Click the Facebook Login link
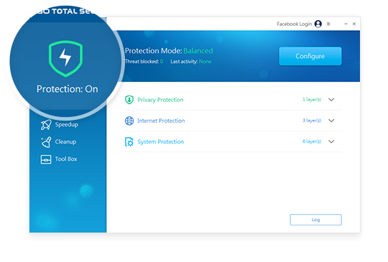Image resolution: width=388 pixels, height=262 pixels. (294, 24)
